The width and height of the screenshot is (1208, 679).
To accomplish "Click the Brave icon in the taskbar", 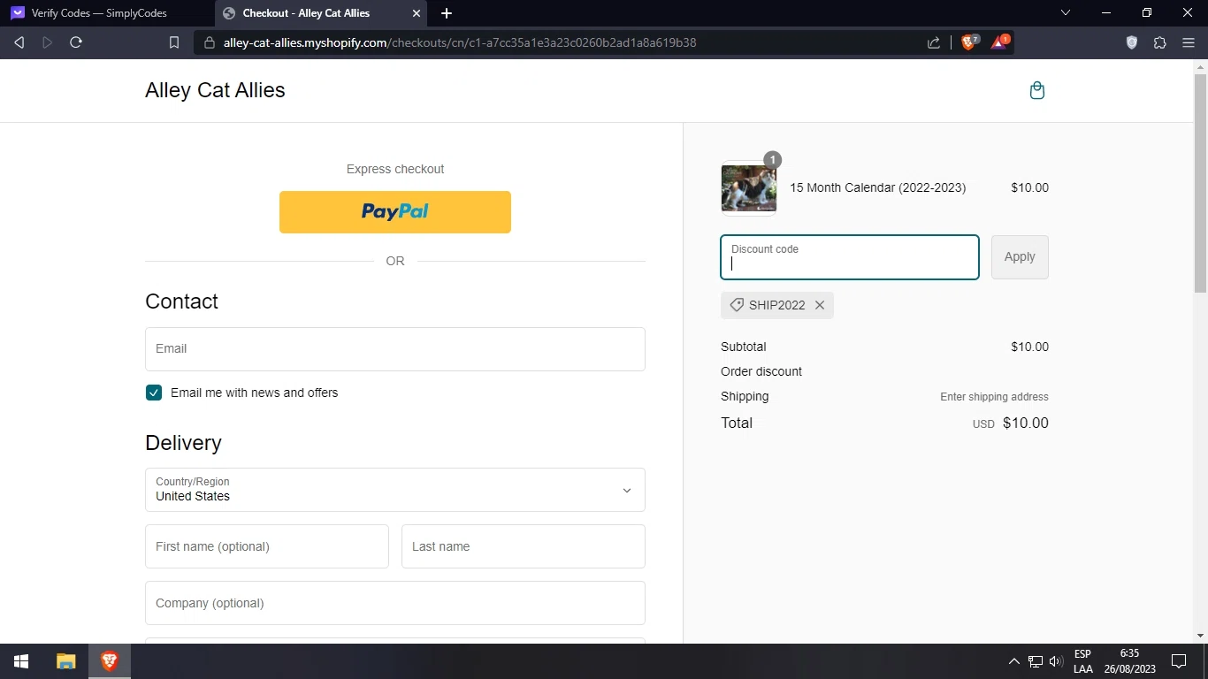I will pyautogui.click(x=110, y=661).
